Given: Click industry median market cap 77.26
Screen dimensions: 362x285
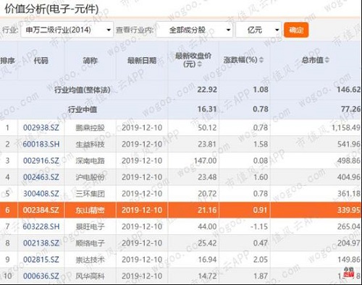Looking at the screenshot, I should 350,109.
